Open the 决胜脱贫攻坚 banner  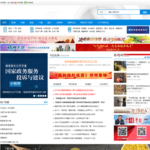pyautogui.click(x=113, y=40)
